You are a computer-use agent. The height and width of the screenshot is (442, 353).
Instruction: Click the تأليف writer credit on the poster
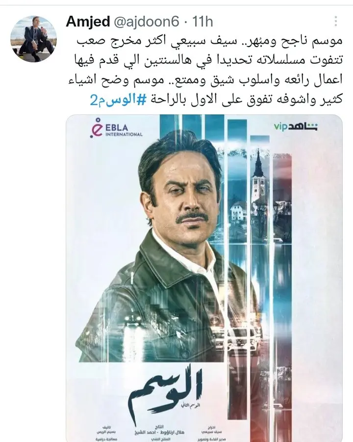click(x=106, y=430)
